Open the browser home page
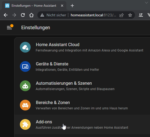The height and width of the screenshot is (137, 150). (x=31, y=15)
